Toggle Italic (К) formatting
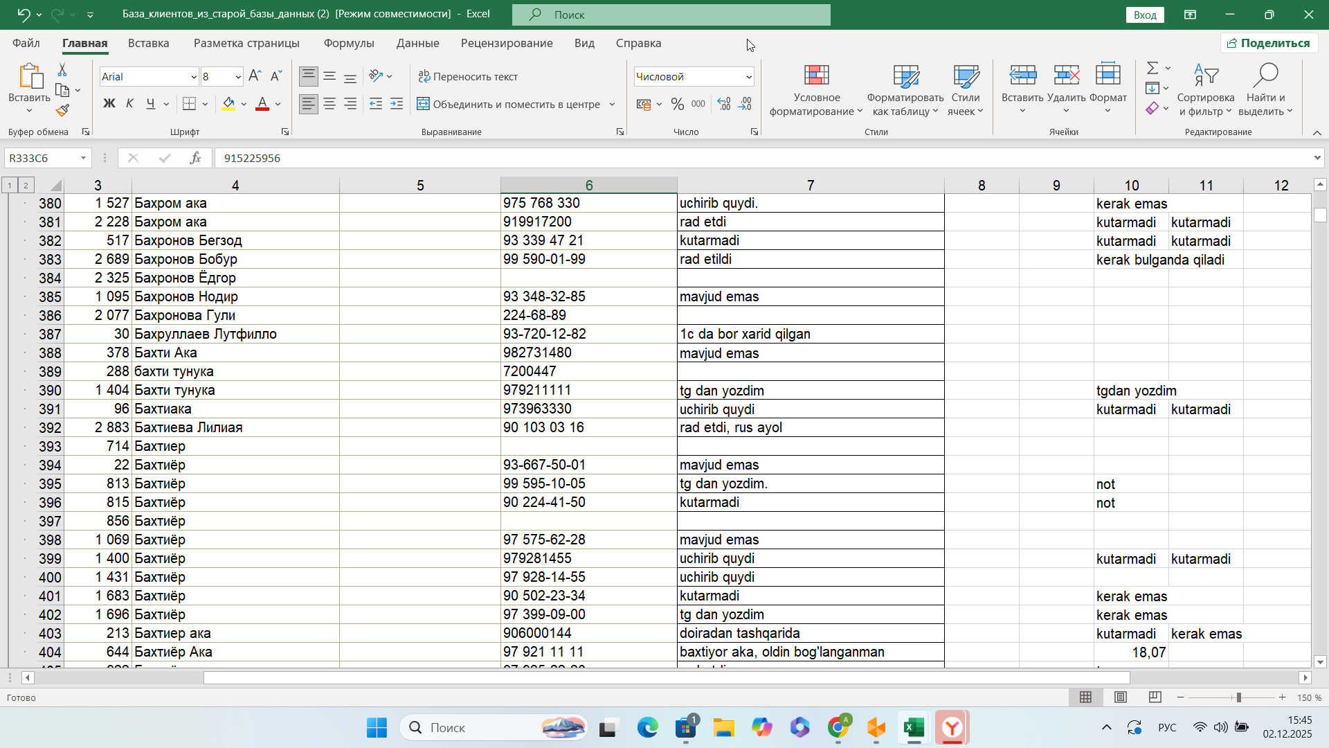Image resolution: width=1329 pixels, height=748 pixels. click(130, 104)
